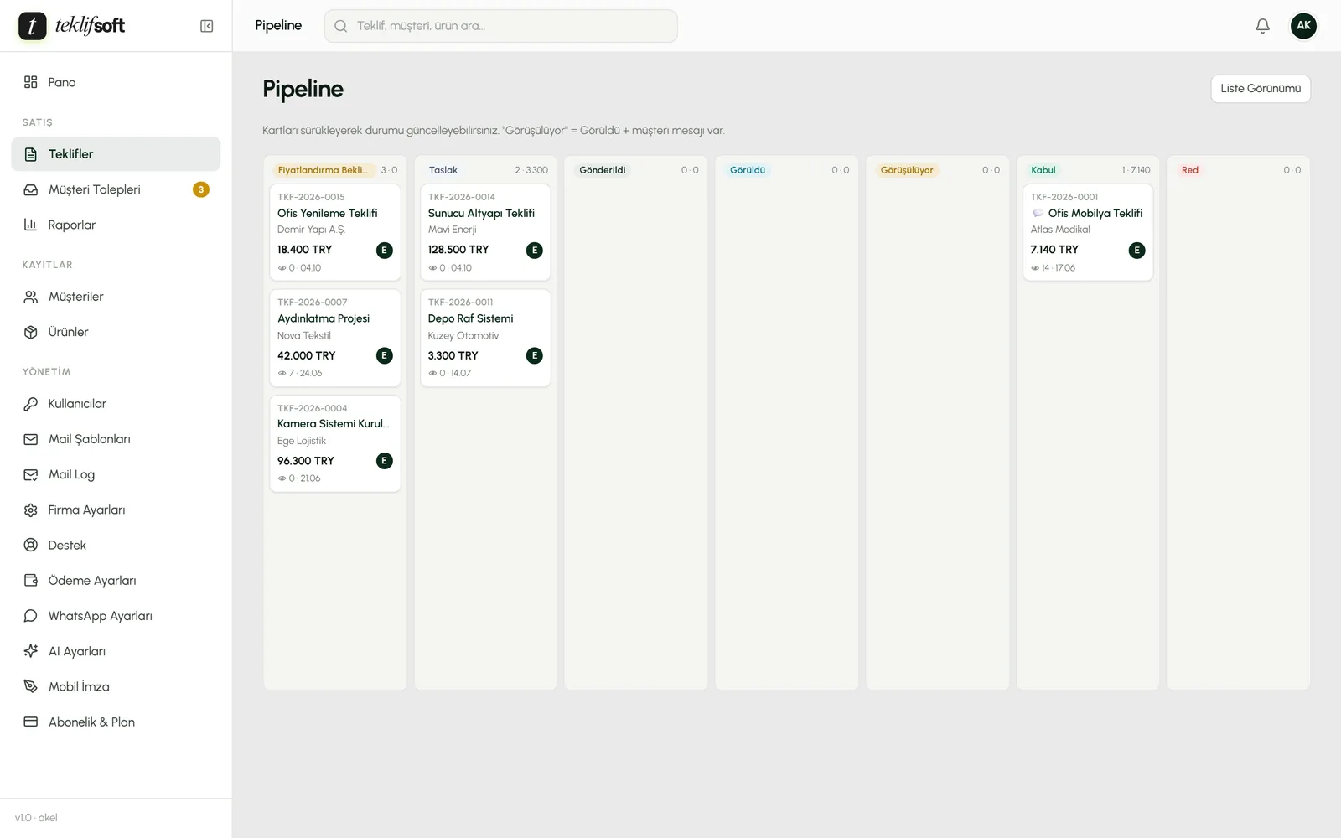This screenshot has height=838, width=1341.
Task: Open the Sunucu Altyapı Teklifi card
Action: pyautogui.click(x=485, y=232)
